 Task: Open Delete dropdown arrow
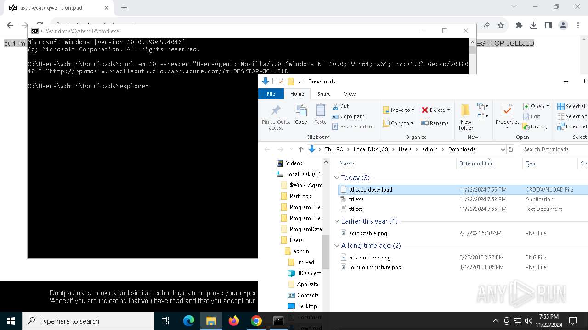point(448,110)
